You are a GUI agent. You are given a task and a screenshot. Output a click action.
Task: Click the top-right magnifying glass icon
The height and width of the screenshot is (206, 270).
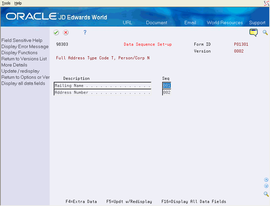[265, 32]
